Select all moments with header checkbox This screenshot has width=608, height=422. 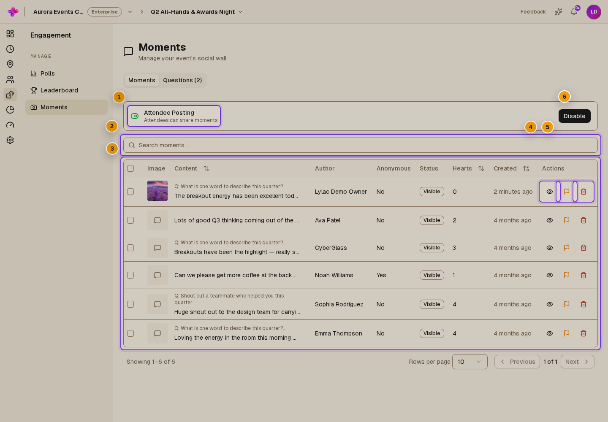click(x=130, y=168)
